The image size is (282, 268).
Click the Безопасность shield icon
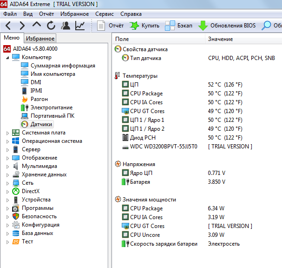click(x=16, y=216)
